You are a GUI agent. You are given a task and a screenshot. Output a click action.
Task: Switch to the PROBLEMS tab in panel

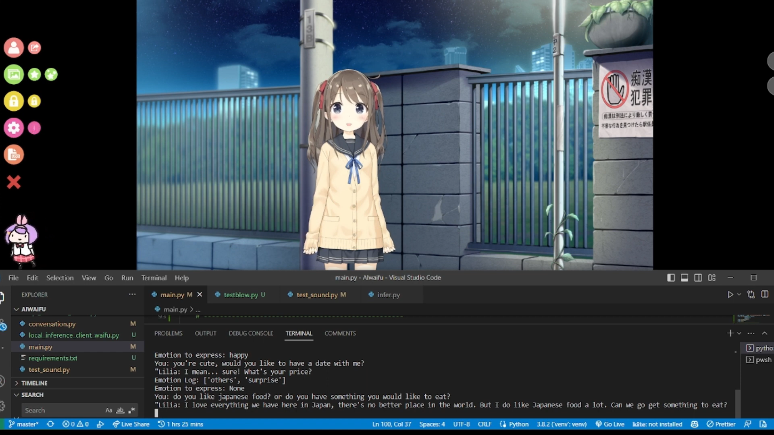[x=168, y=333]
